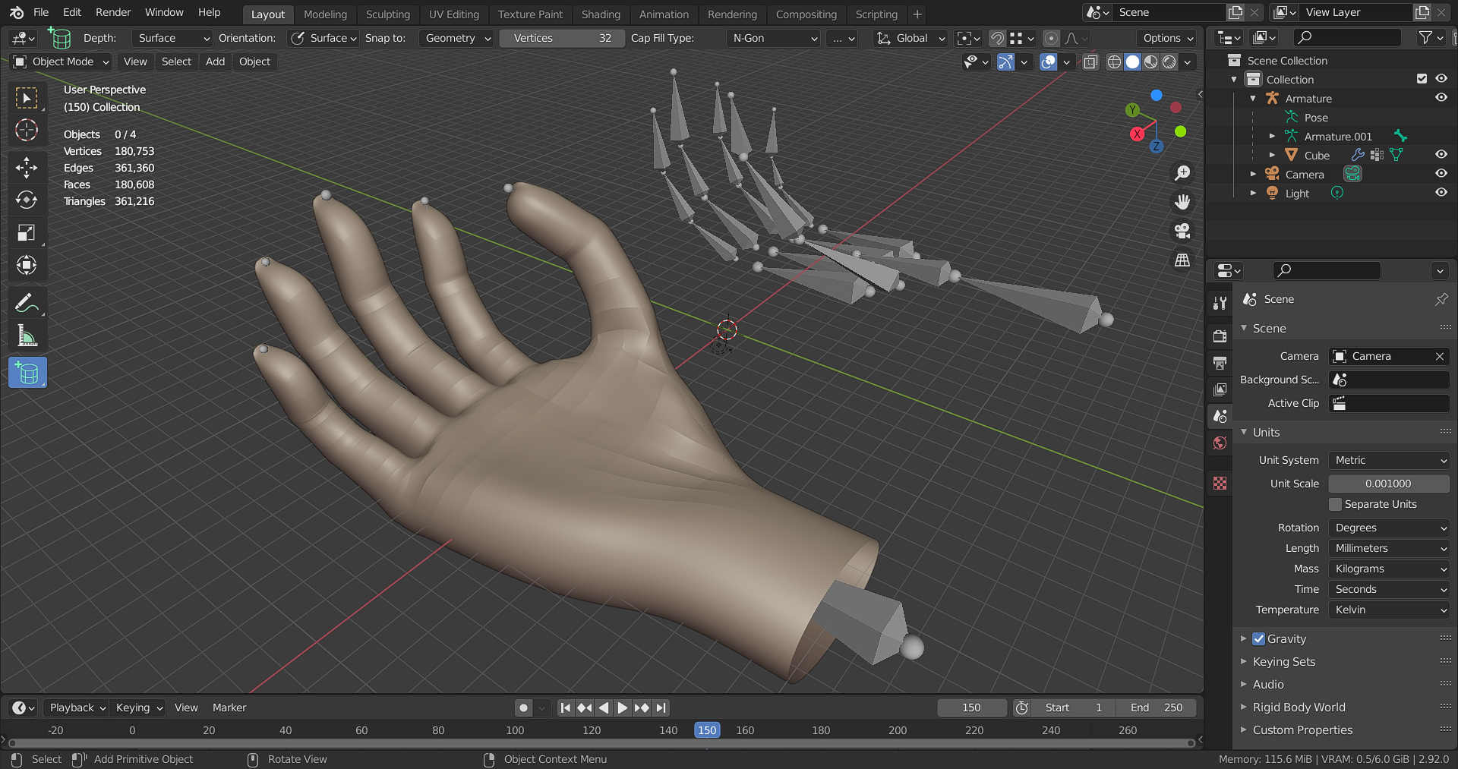Switch to the UV Editing workspace tab

(454, 14)
